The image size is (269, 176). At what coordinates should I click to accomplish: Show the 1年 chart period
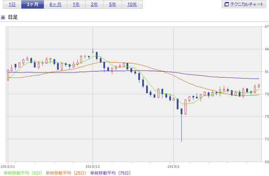pyautogui.click(x=76, y=5)
